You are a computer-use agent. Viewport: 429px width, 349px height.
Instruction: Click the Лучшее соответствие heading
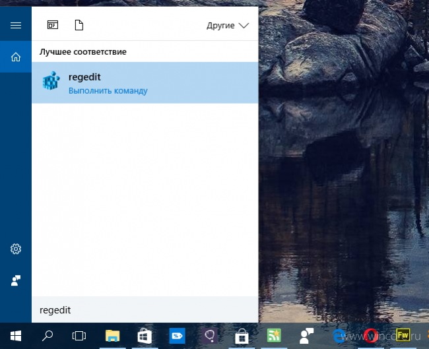click(83, 51)
